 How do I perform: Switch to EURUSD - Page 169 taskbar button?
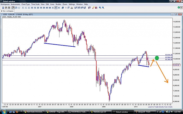tap(56, 112)
